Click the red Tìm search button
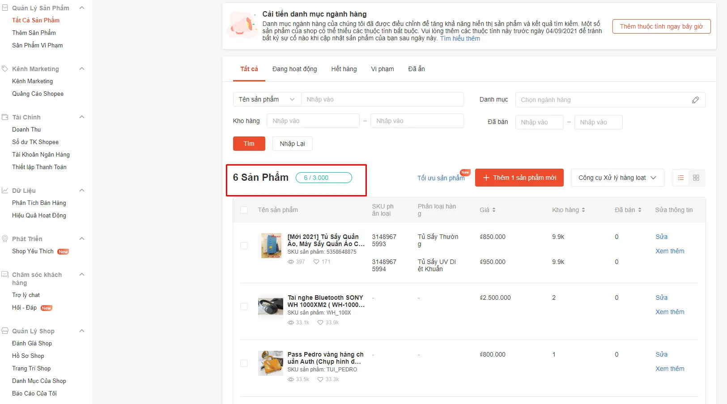Image resolution: width=727 pixels, height=404 pixels. pyautogui.click(x=249, y=144)
